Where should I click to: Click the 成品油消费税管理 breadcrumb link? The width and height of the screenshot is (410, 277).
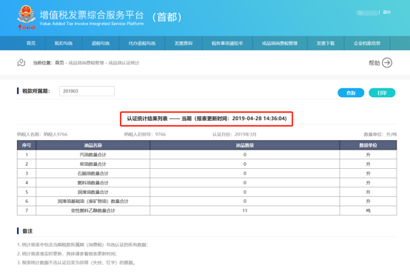click(87, 63)
